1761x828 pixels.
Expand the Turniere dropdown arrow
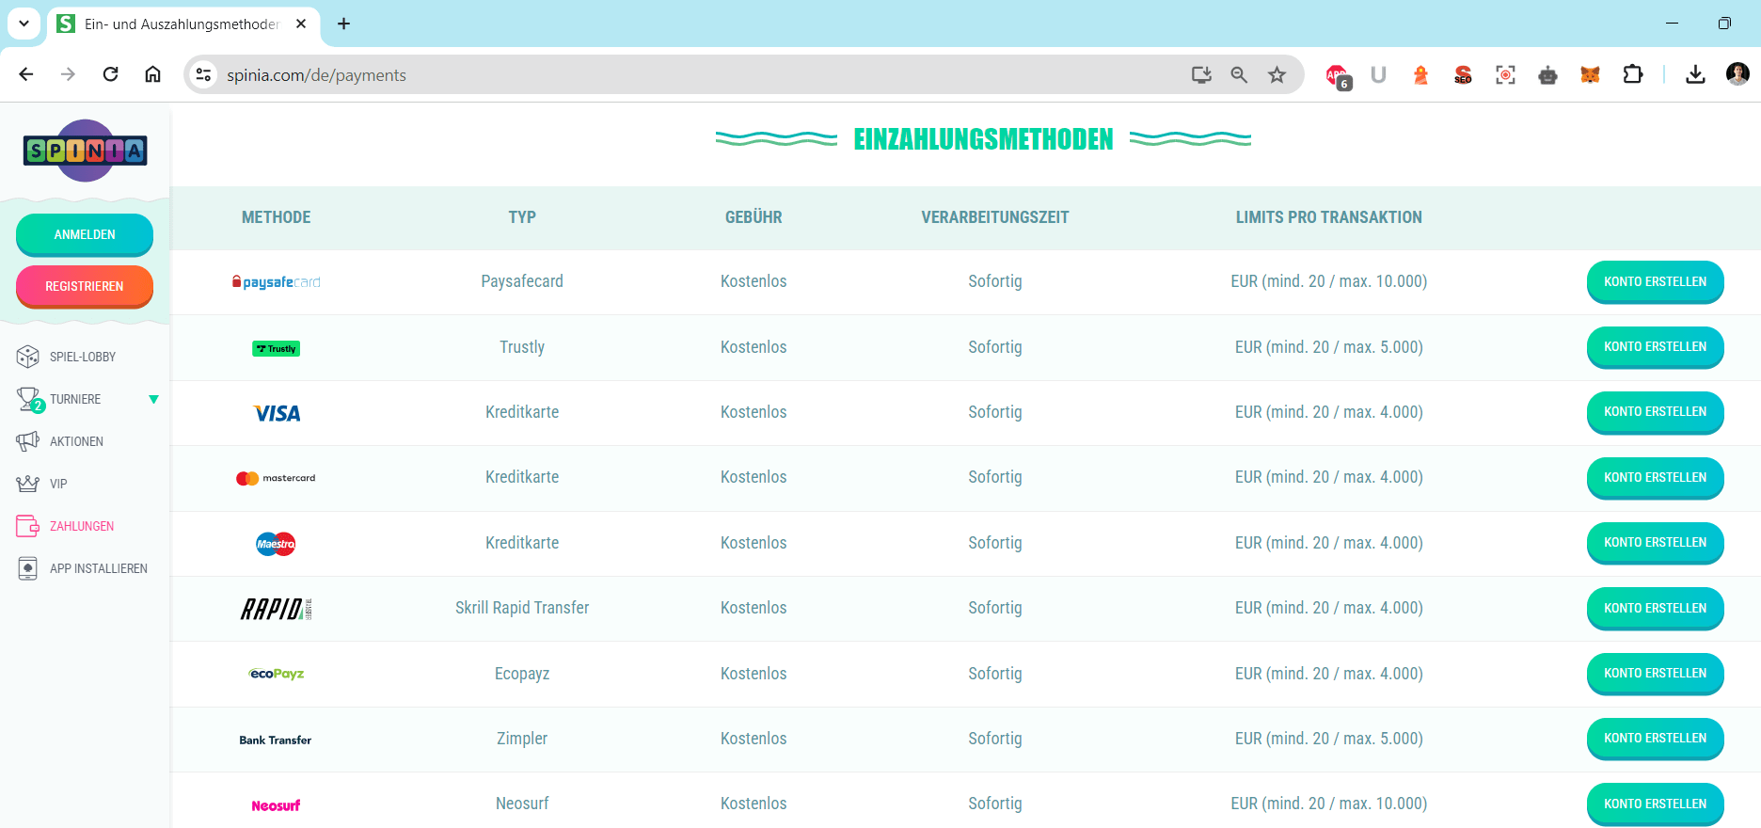coord(154,400)
